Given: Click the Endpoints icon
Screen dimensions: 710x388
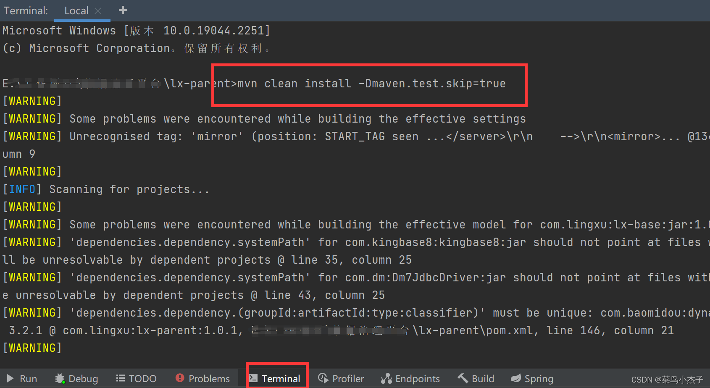Looking at the screenshot, I should [386, 379].
